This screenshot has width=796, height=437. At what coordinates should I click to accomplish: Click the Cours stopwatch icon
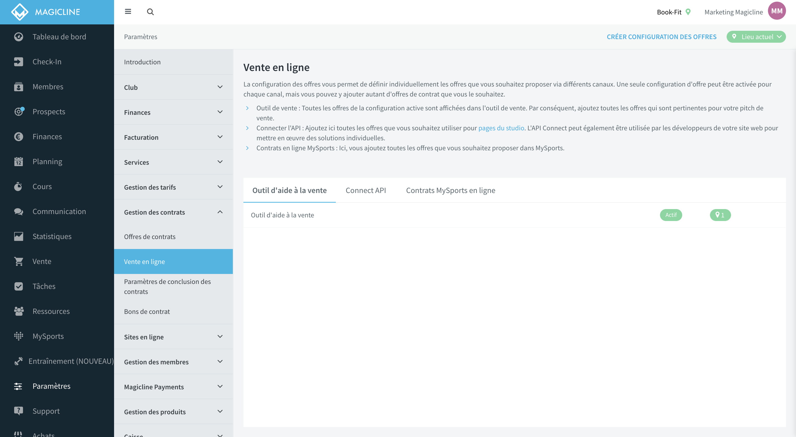coord(19,186)
